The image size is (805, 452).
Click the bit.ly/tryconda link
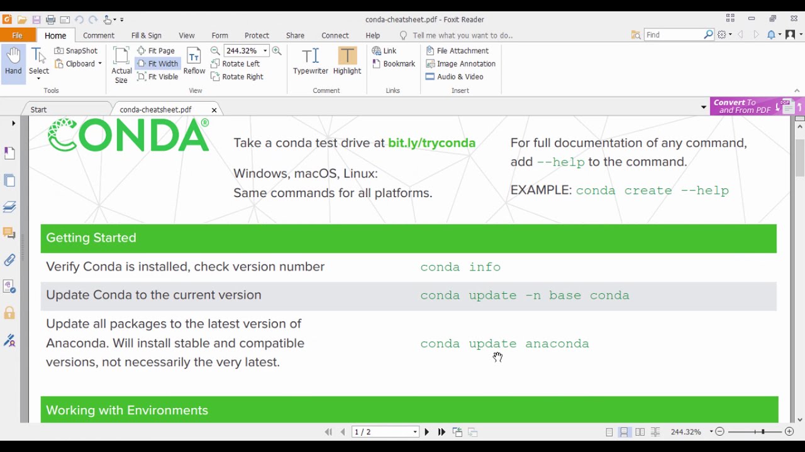(x=431, y=143)
